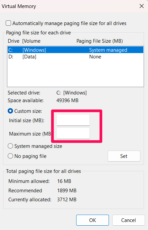Click the Initial size (MB) input field
Image resolution: width=148 pixels, height=230 pixels.
[73, 120]
